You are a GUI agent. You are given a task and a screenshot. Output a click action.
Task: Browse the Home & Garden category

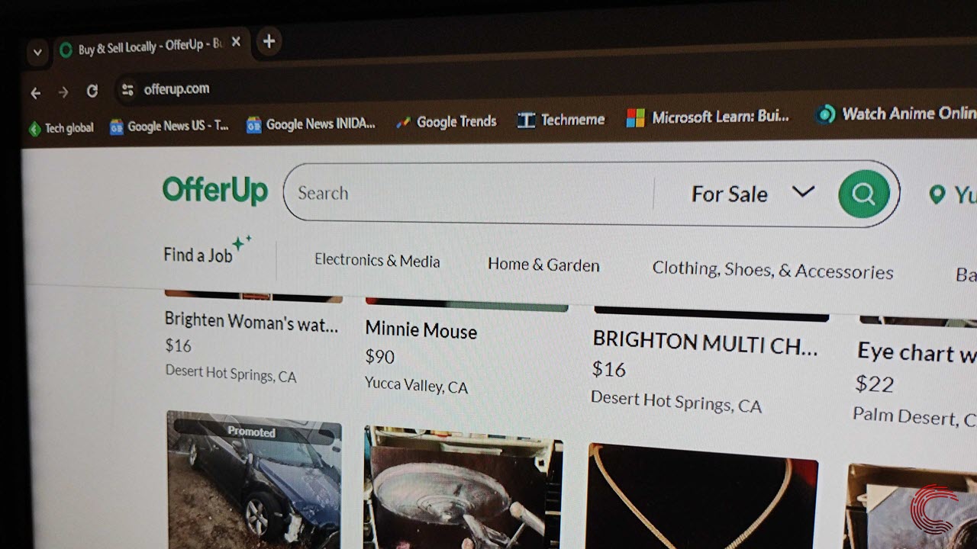543,265
